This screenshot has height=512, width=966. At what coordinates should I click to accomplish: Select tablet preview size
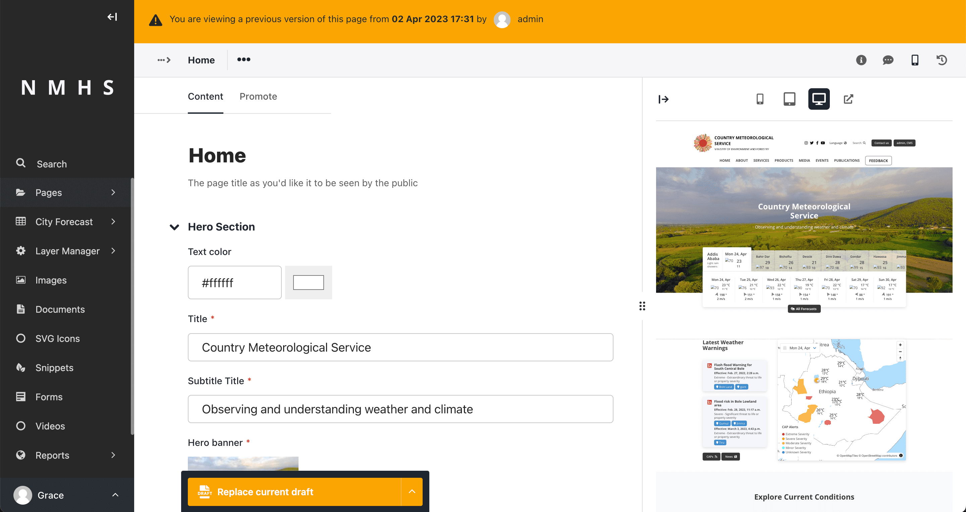pos(789,99)
